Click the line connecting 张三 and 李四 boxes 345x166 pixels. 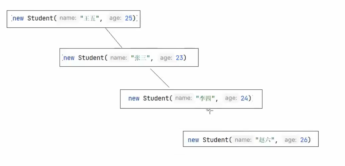tap(160, 78)
